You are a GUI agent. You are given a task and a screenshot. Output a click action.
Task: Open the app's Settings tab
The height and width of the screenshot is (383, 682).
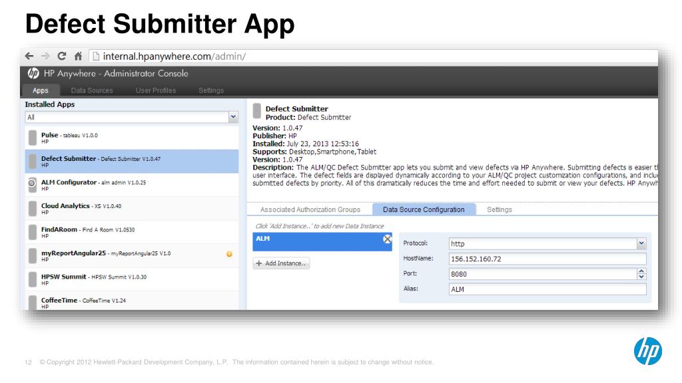[500, 209]
